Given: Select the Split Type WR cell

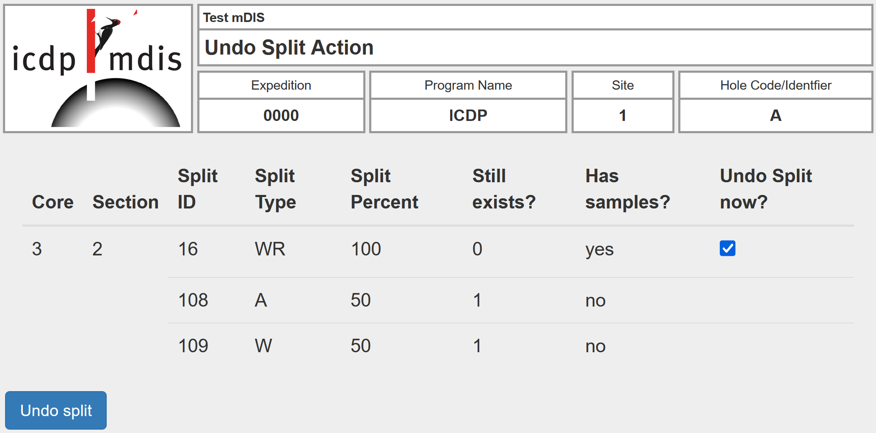Looking at the screenshot, I should 271,249.
